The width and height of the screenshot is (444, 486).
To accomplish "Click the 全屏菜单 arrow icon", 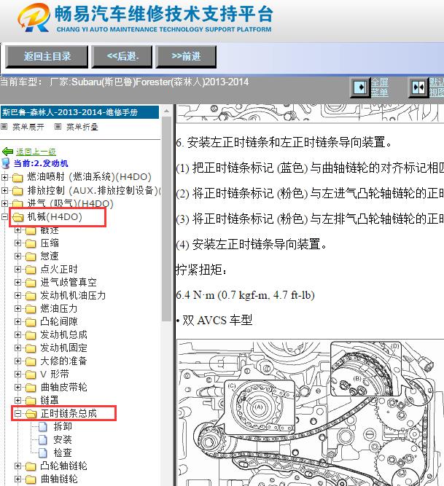I will pyautogui.click(x=361, y=87).
